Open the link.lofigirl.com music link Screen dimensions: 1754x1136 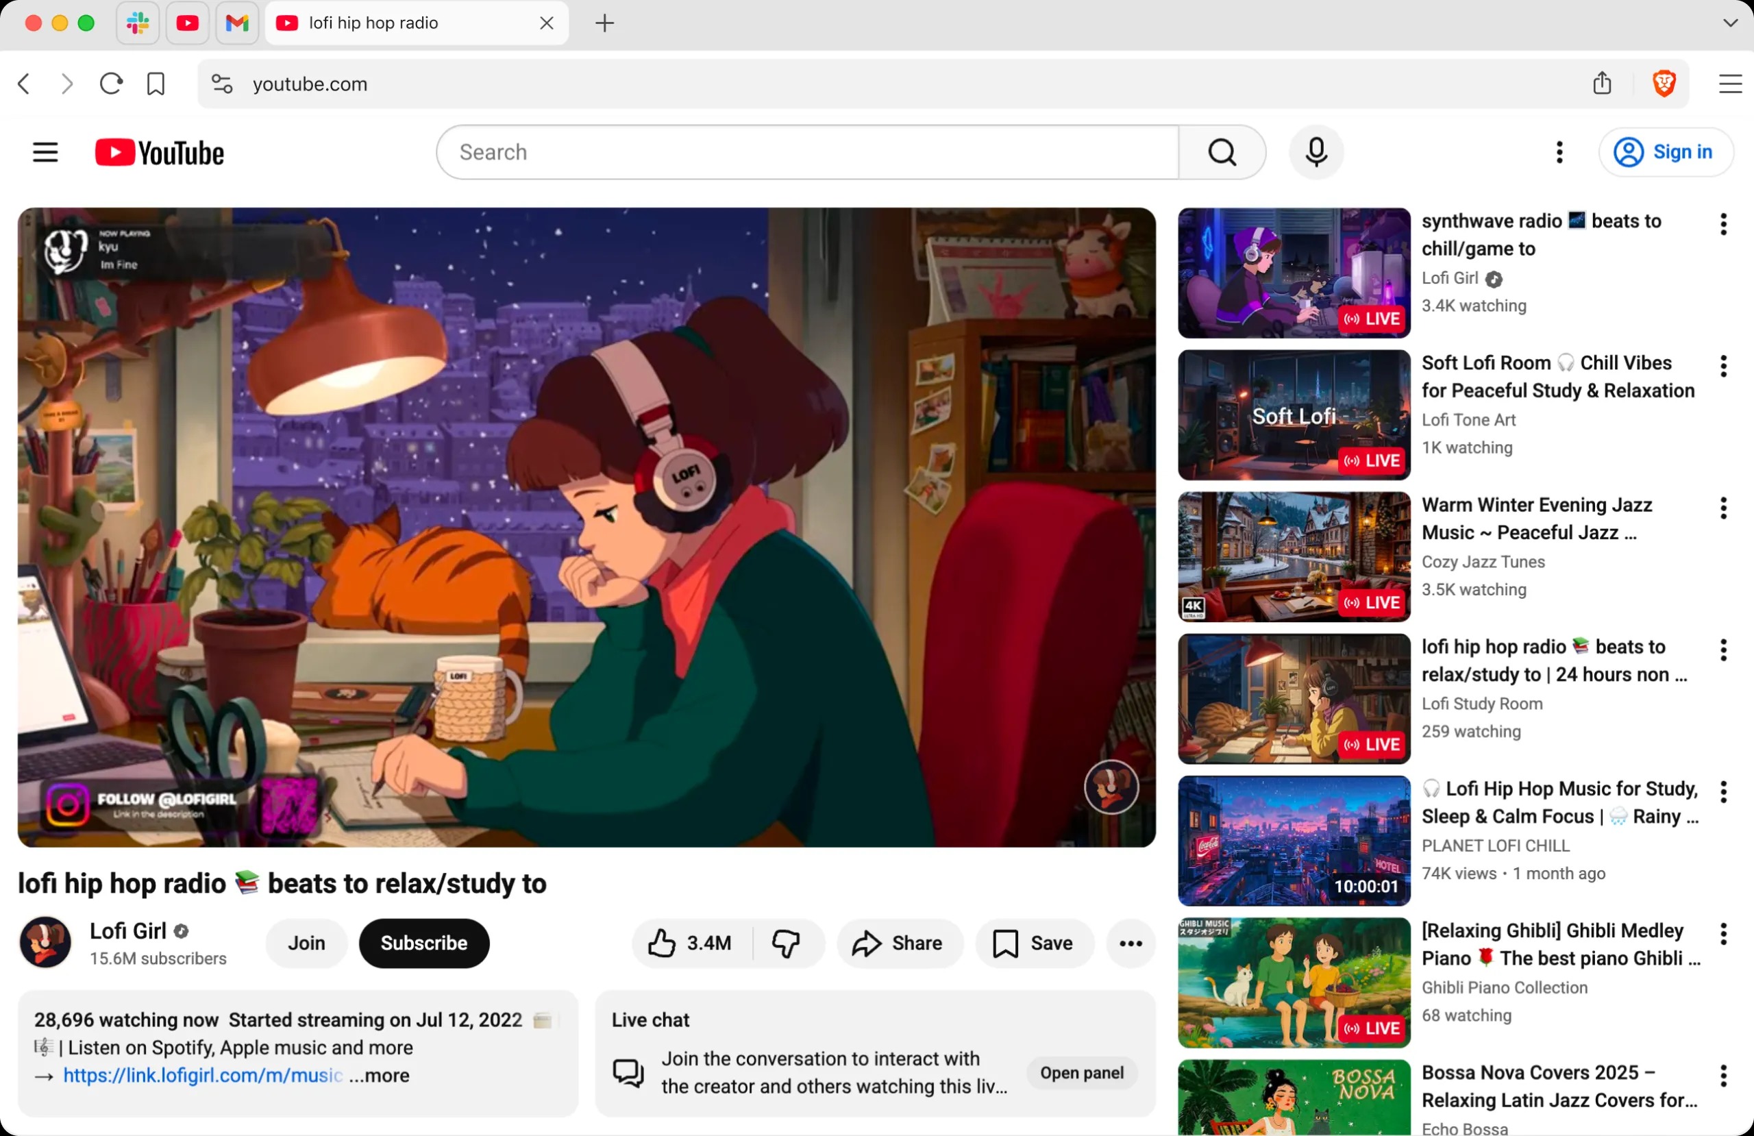click(203, 1076)
